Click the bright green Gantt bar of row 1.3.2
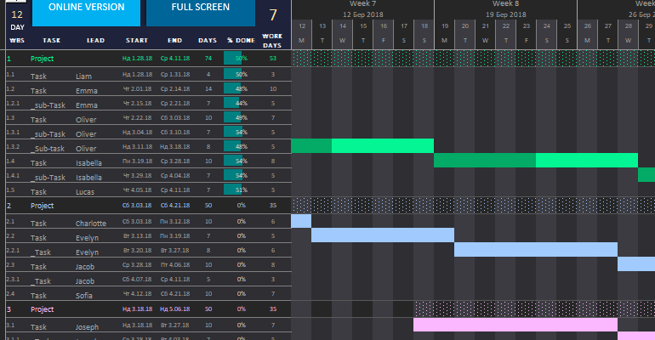Image resolution: width=655 pixels, height=340 pixels. pyautogui.click(x=383, y=146)
